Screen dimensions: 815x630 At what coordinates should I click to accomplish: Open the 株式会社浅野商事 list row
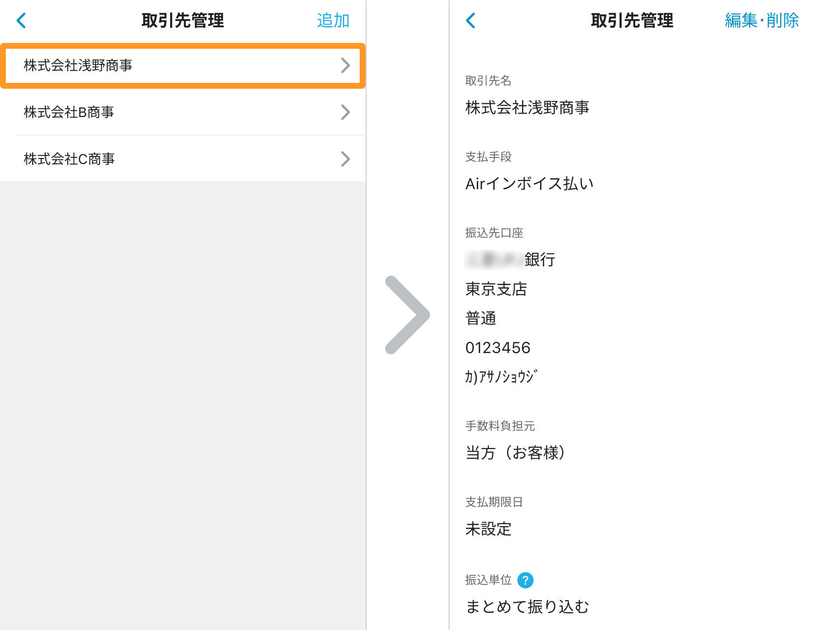click(x=183, y=66)
